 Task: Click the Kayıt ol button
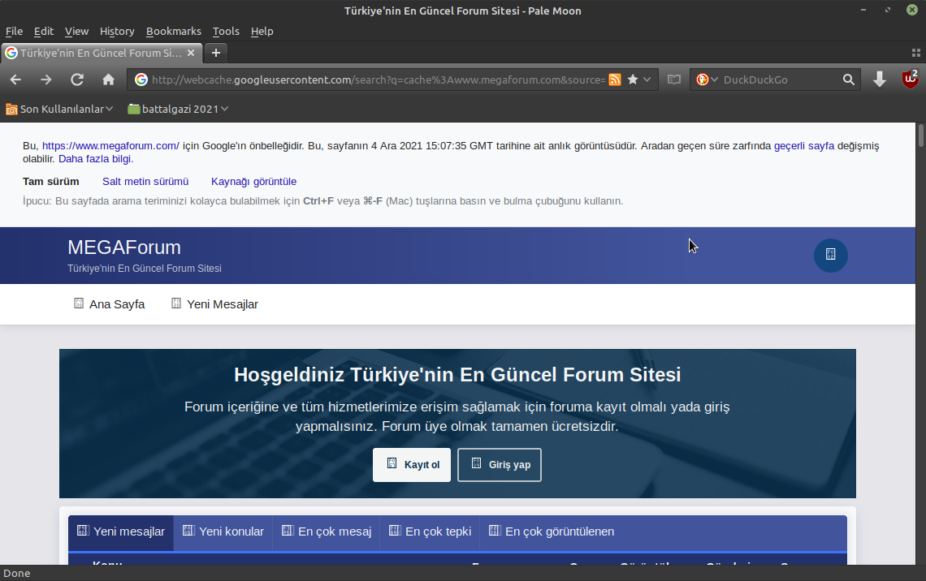[x=412, y=465]
